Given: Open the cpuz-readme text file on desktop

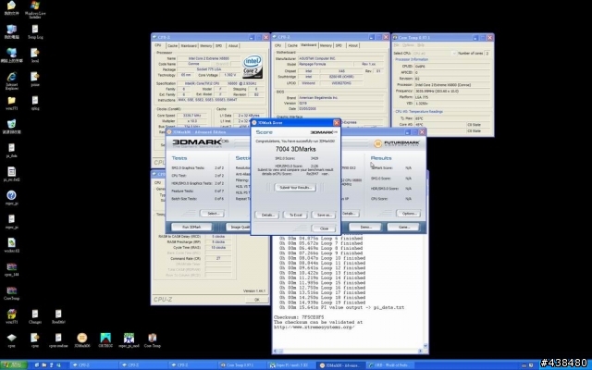Looking at the screenshot, I should [58, 339].
